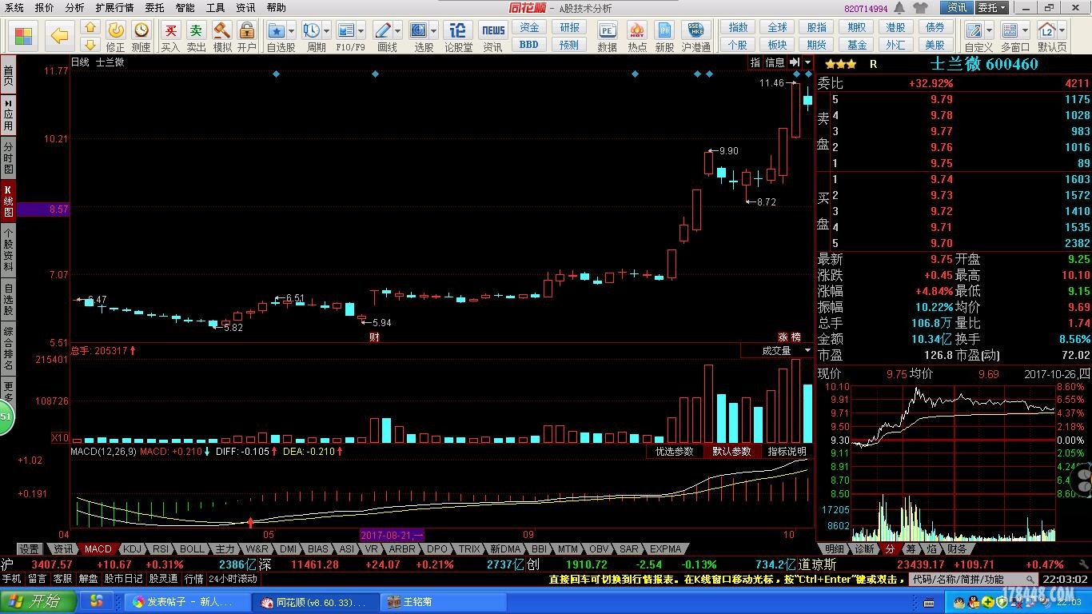Click the yellow up arrow button
1092x614 pixels.
click(90, 27)
